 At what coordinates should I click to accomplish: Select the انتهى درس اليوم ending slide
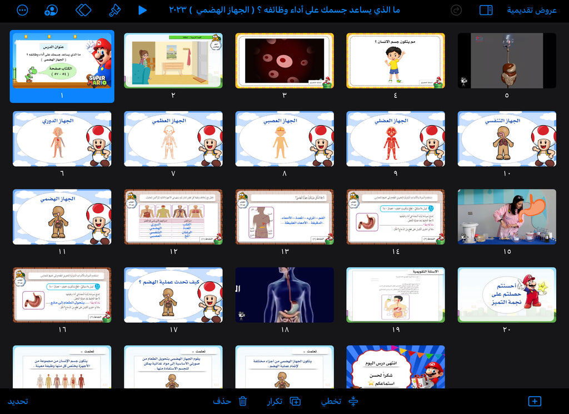[396, 367]
